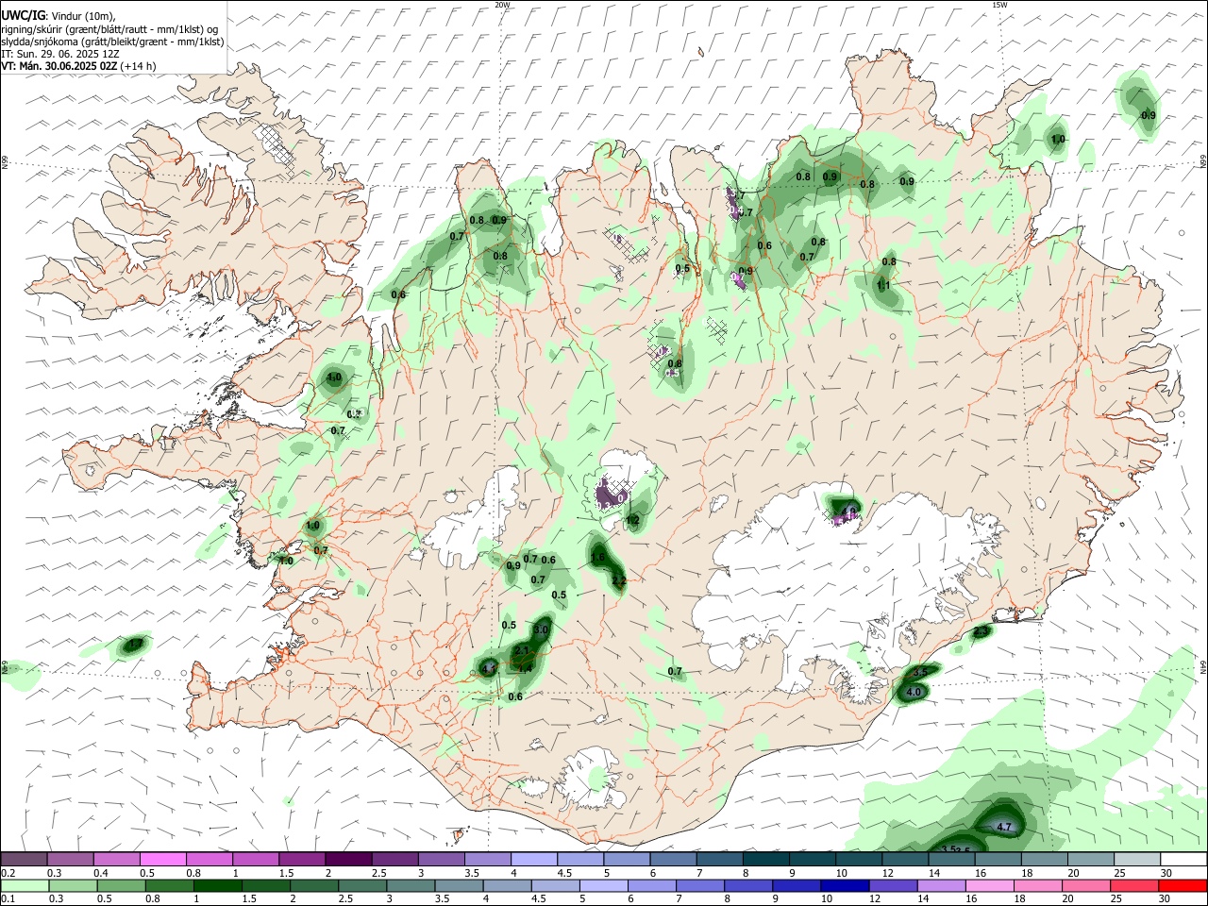Click the dusky plum 0.2–0.3 snow scale swatch
The width and height of the screenshot is (1208, 906).
click(x=24, y=860)
